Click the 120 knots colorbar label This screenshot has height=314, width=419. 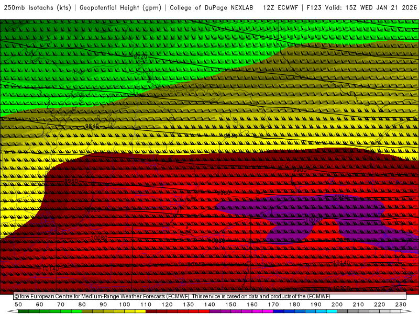point(167,305)
